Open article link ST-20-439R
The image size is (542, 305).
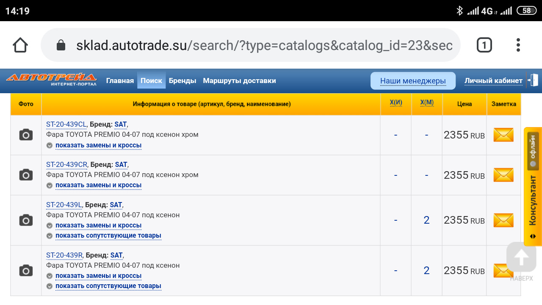tap(64, 255)
